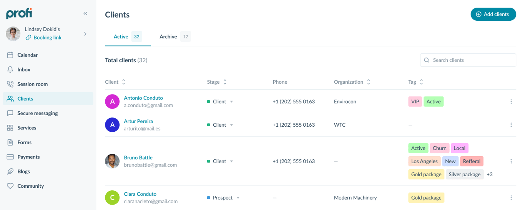
Task: Click Antonio Conduto's pink avatar
Action: coord(112,102)
